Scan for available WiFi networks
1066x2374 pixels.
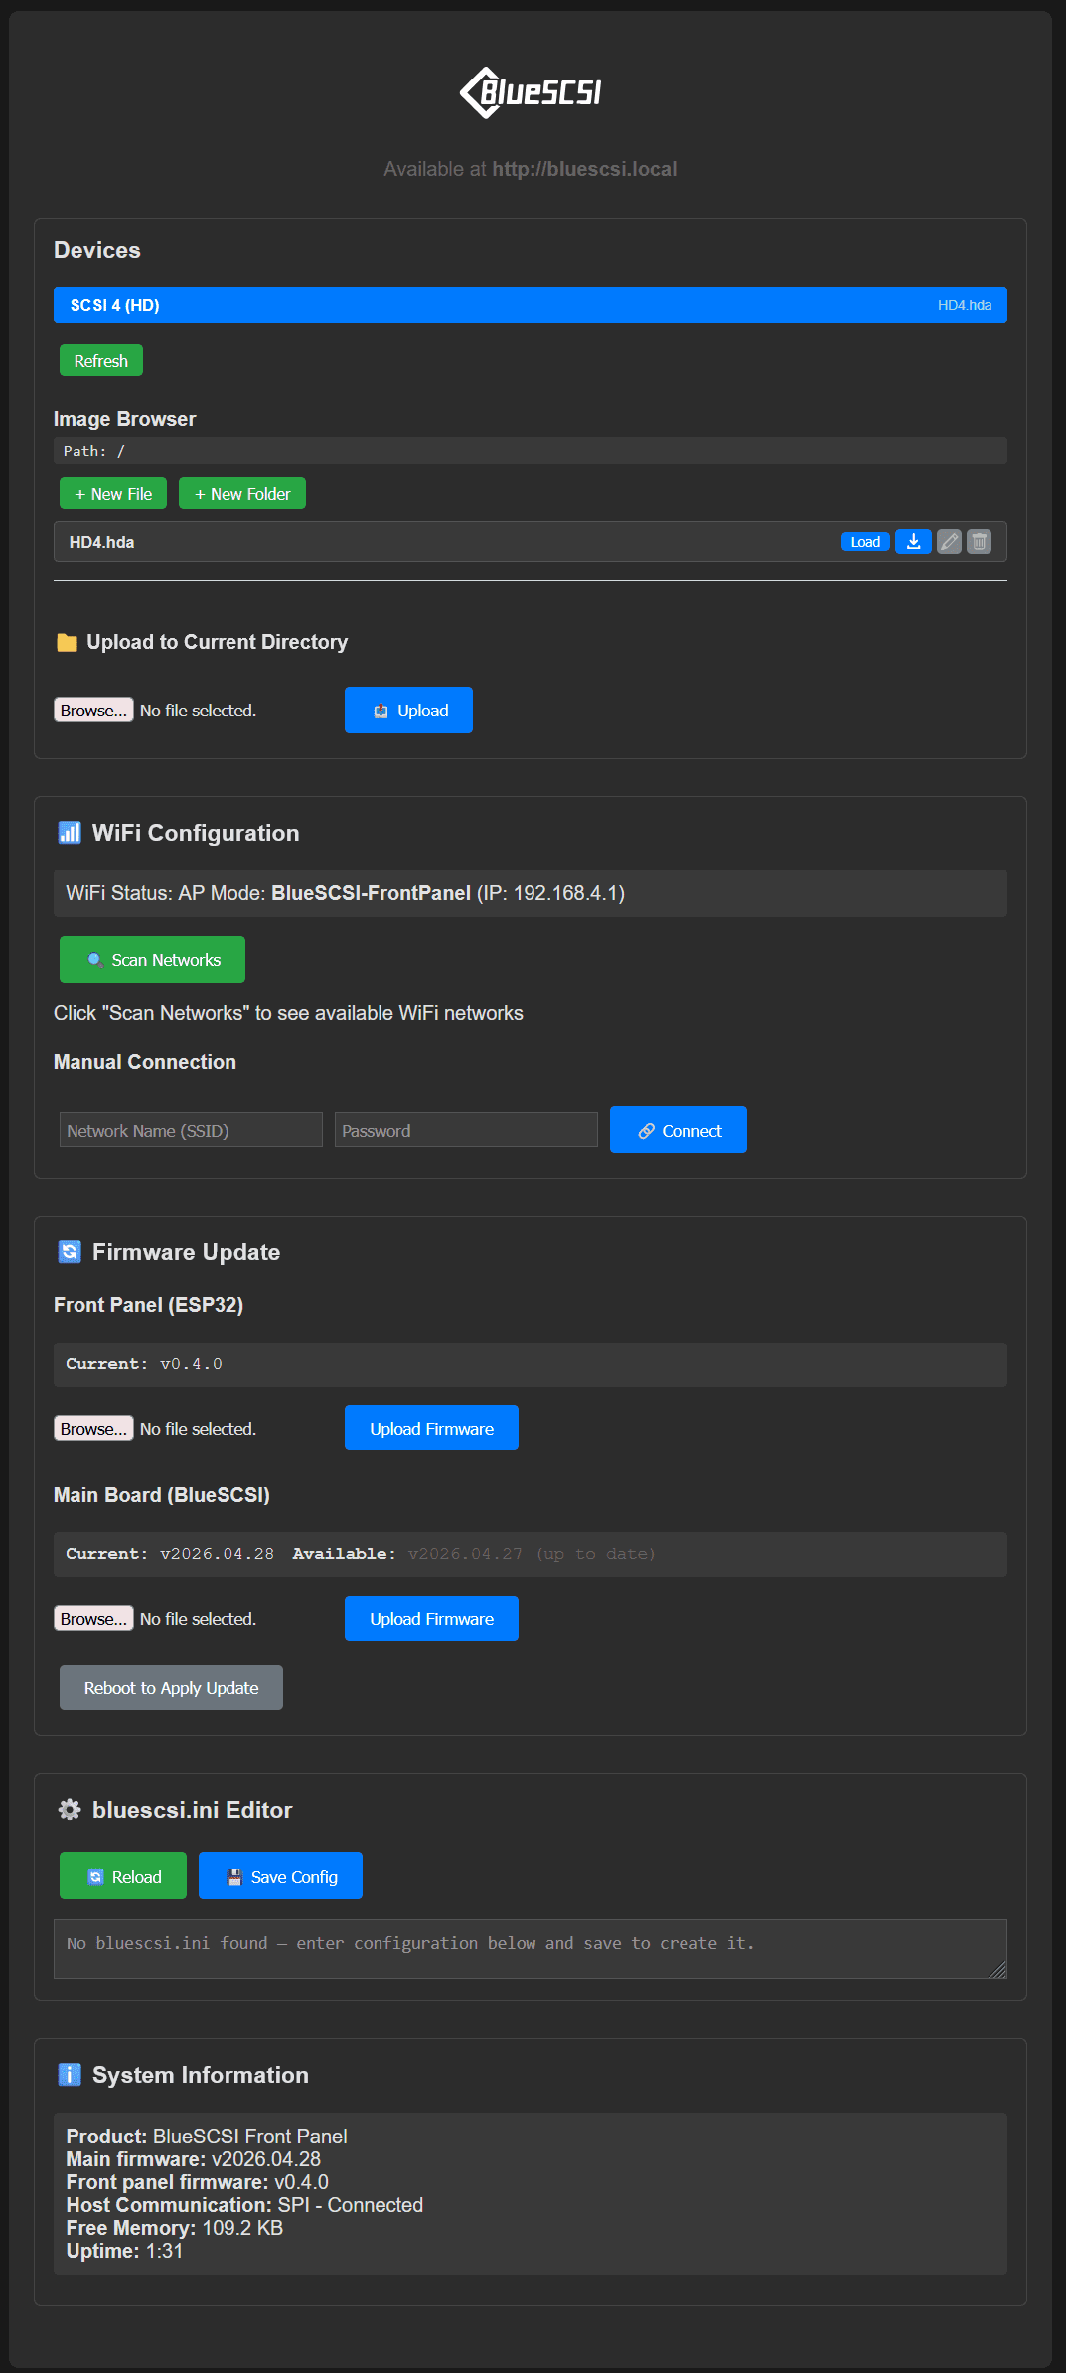click(x=152, y=960)
